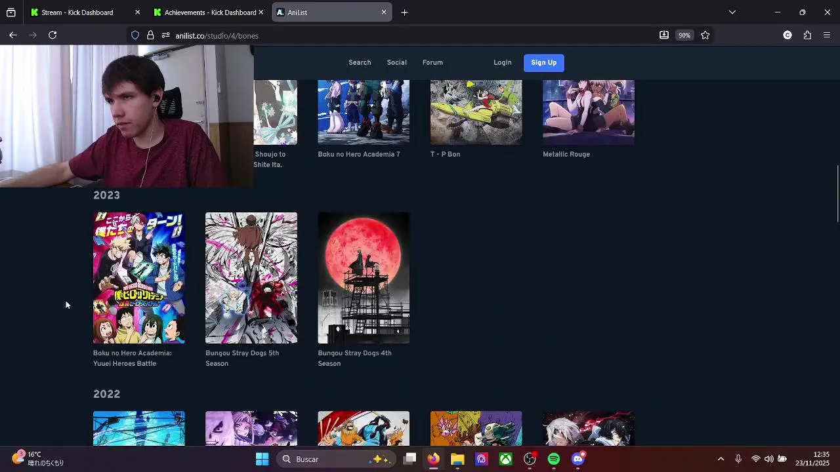The width and height of the screenshot is (840, 472).
Task: Open File Explorer from the taskbar
Action: [457, 460]
